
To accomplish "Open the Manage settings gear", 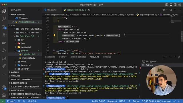I will pyautogui.click(x=4, y=95).
